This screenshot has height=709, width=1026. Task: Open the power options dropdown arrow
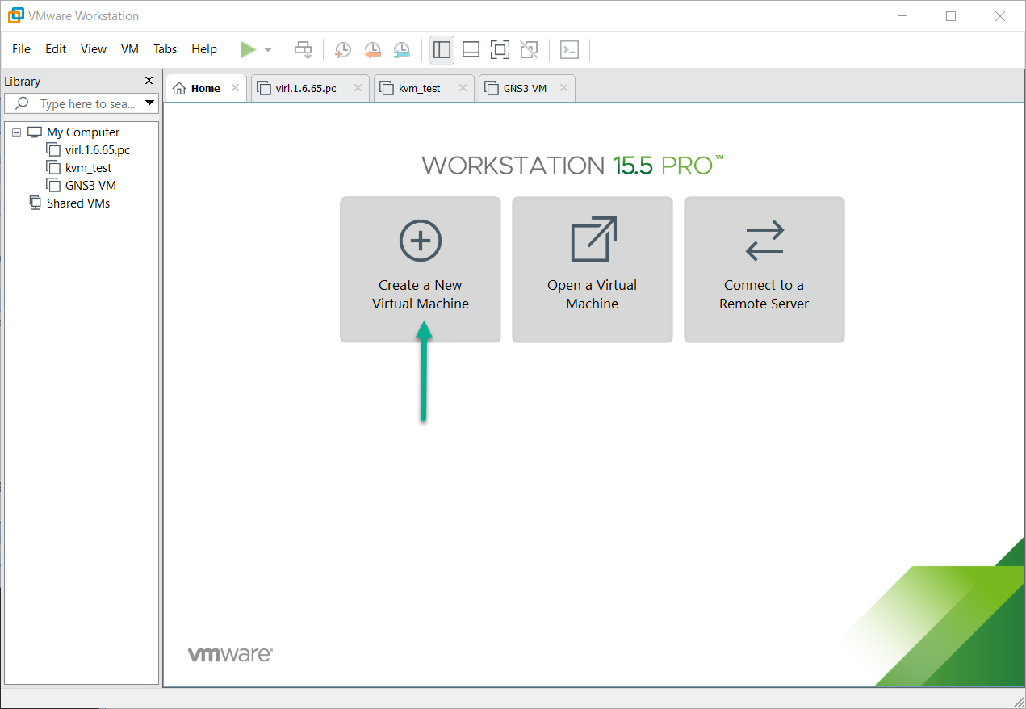tap(268, 50)
